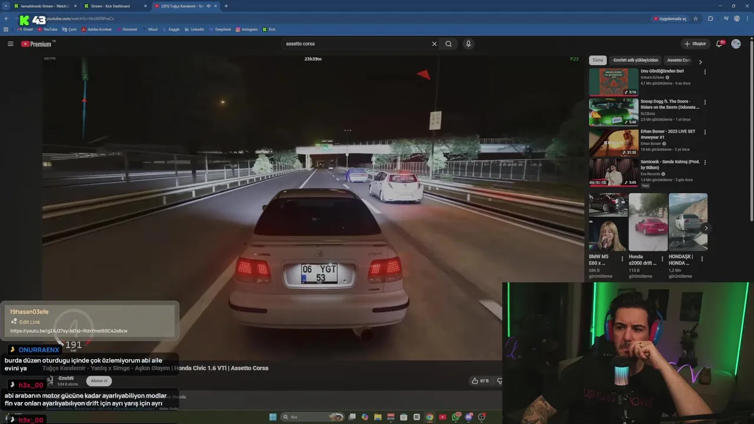Open options for 'BMW M5 E60' short
The image size is (754, 424).
(623, 258)
